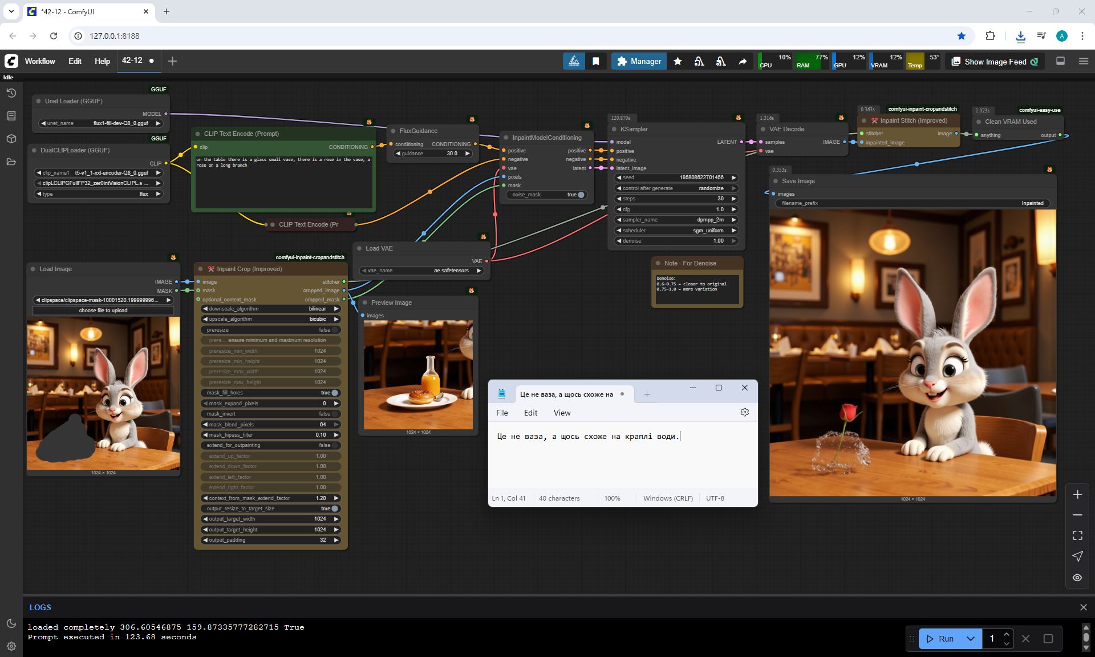Click choose file to upload button
This screenshot has width=1095, height=657.
point(103,311)
